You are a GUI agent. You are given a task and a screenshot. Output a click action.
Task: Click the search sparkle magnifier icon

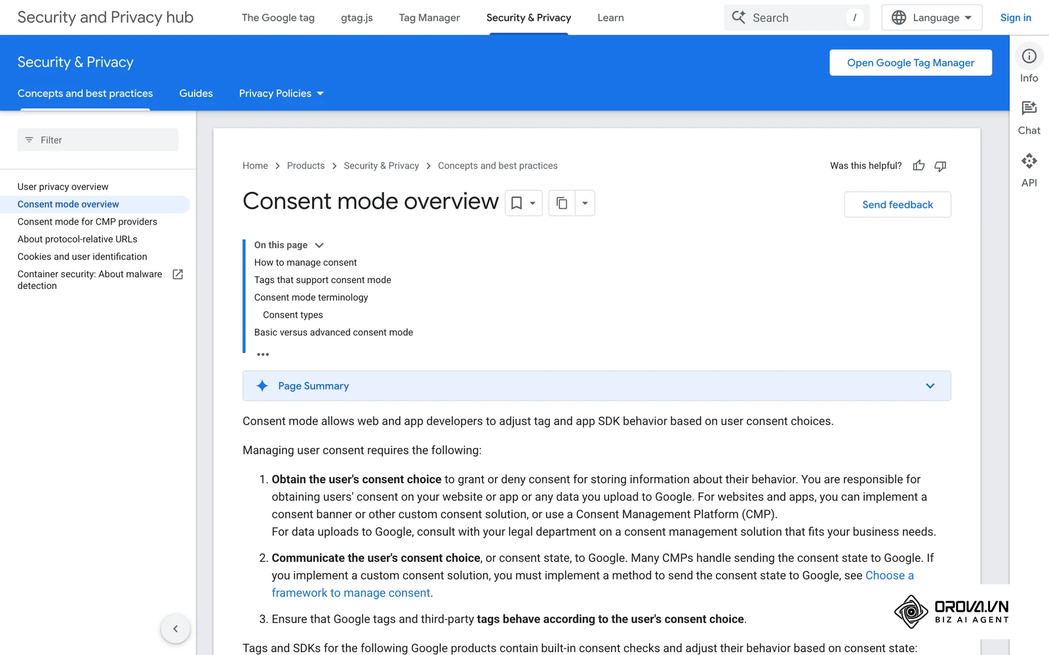pos(739,18)
